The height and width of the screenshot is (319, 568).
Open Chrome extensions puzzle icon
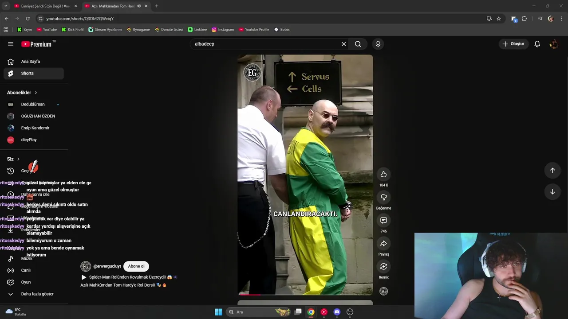click(x=525, y=19)
